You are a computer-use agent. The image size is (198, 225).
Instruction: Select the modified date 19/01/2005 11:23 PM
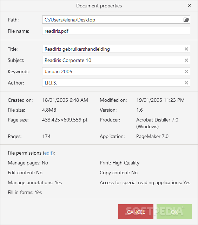(160, 100)
